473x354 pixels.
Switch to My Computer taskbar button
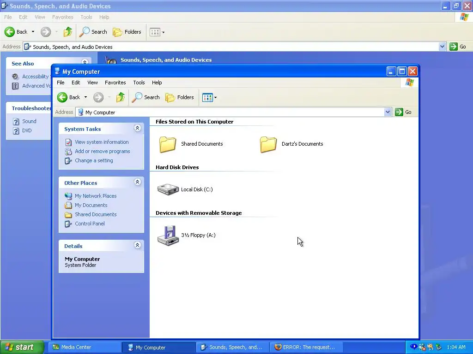[159, 347]
